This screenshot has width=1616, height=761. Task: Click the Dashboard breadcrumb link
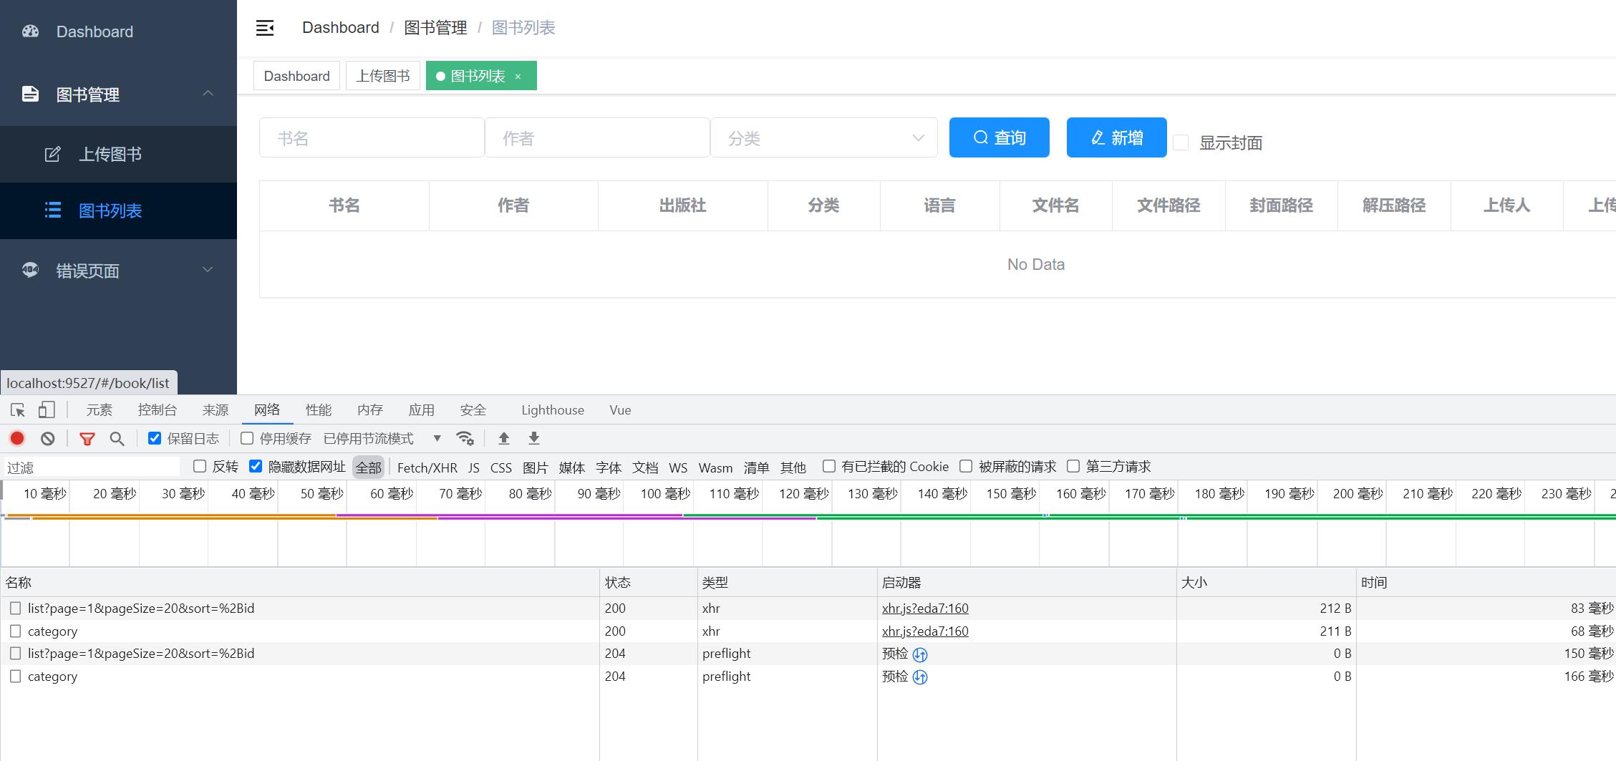click(x=341, y=27)
